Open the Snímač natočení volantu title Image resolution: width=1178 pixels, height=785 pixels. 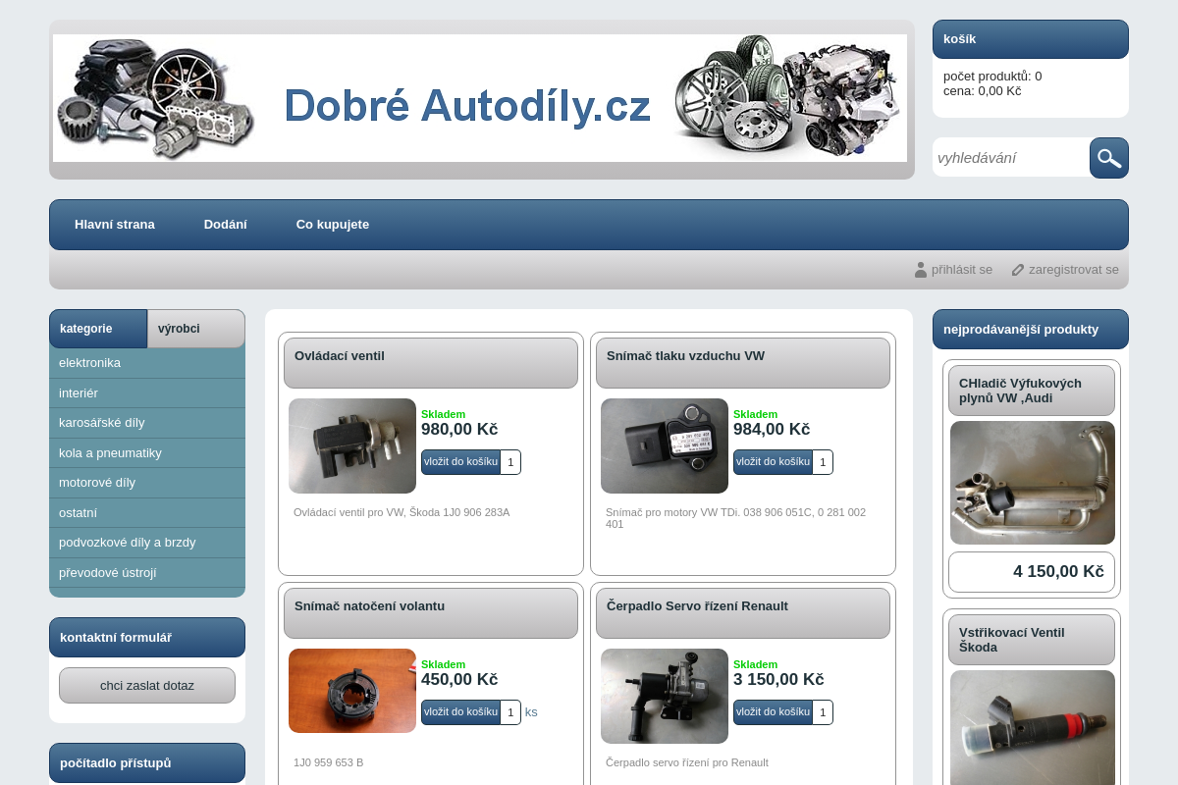point(369,606)
